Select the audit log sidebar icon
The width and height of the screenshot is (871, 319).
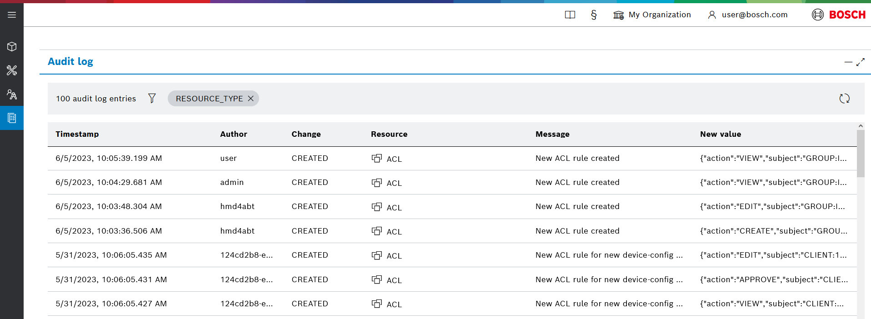(12, 118)
